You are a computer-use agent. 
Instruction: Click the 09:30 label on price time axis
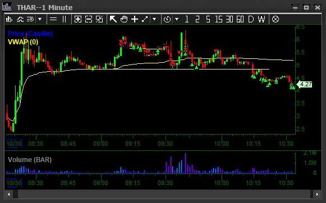click(165, 144)
